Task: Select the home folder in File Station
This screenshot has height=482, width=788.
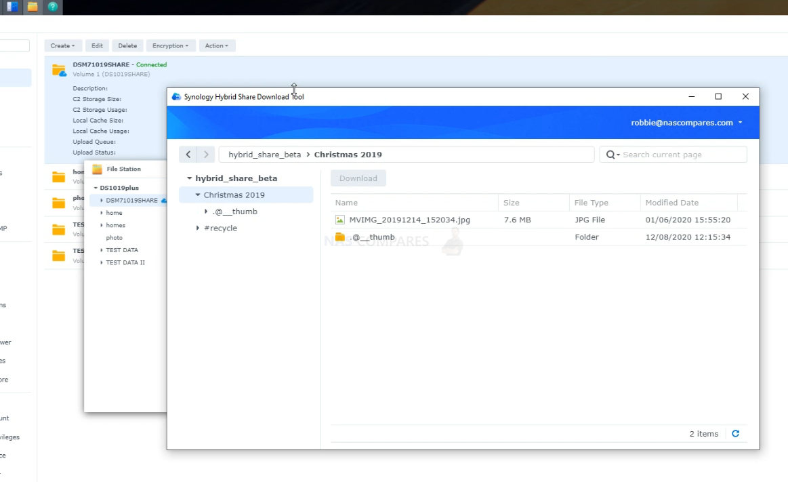Action: coord(114,213)
